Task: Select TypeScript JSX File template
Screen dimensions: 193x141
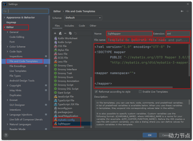Action: pos(68,104)
